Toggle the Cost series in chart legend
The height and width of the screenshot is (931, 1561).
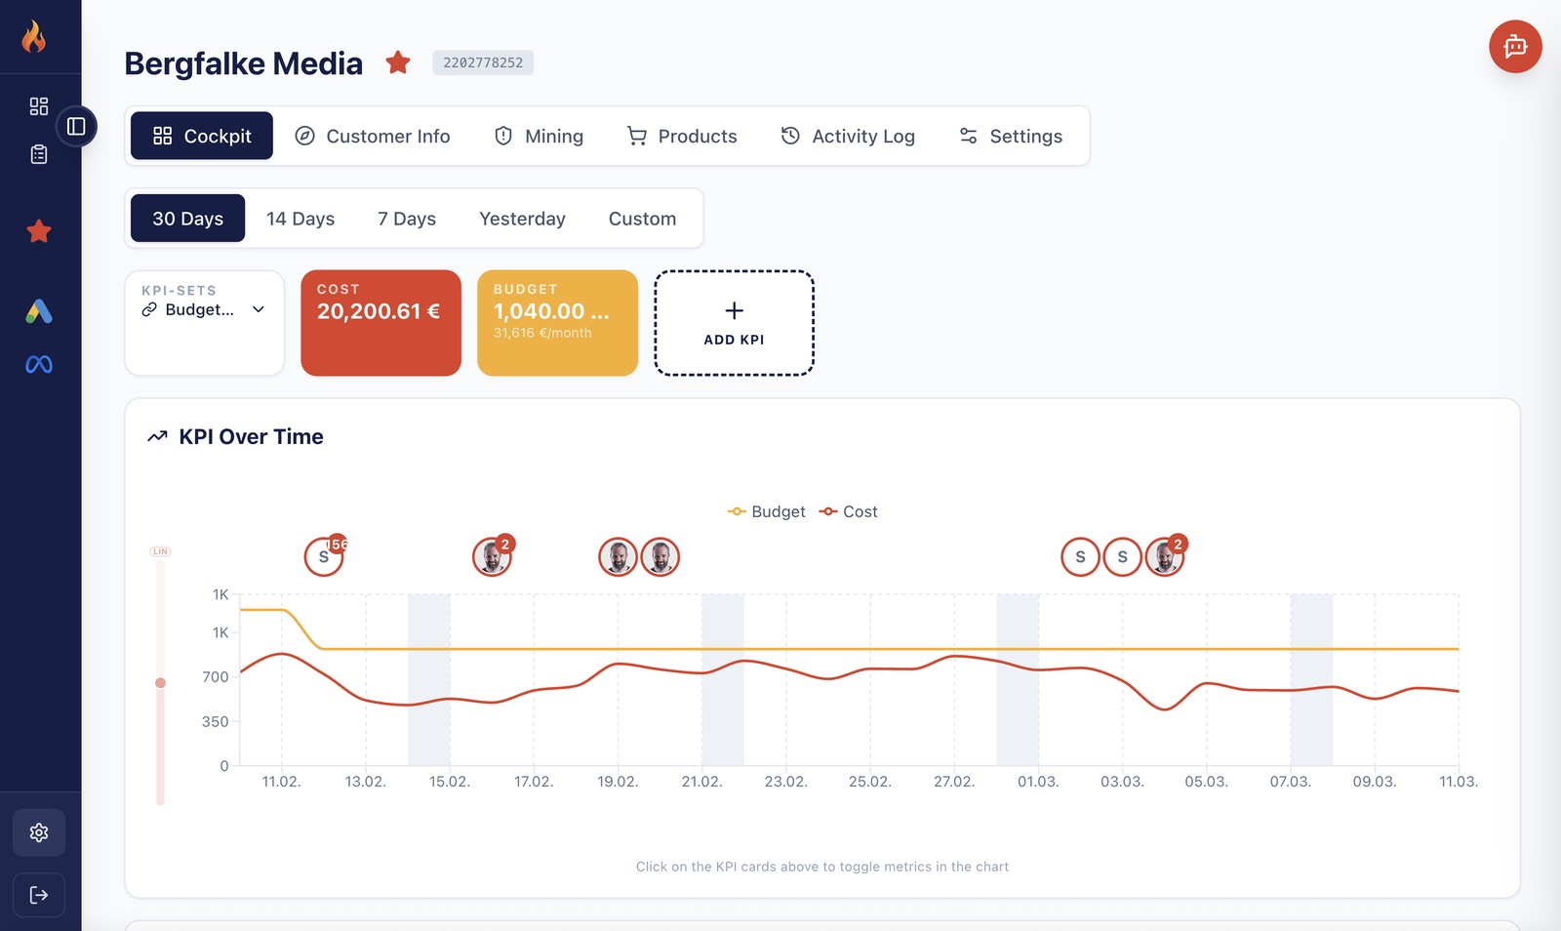tap(849, 511)
